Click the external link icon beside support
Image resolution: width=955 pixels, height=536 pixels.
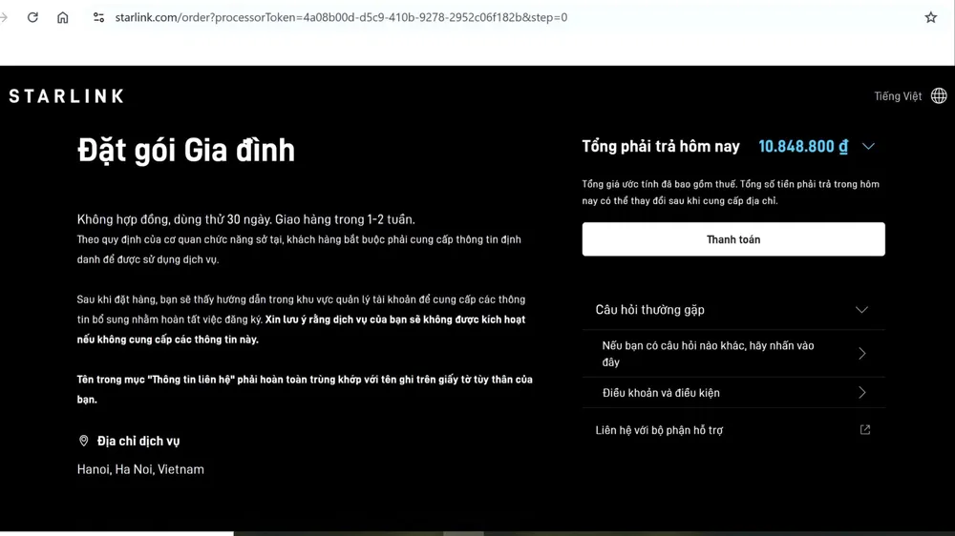click(x=865, y=429)
